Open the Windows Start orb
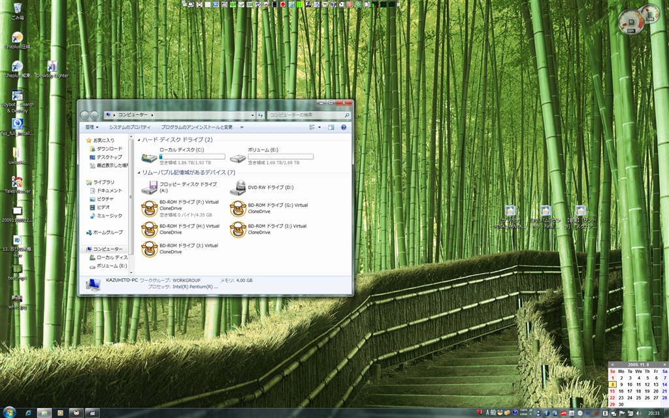 pyautogui.click(x=9, y=412)
